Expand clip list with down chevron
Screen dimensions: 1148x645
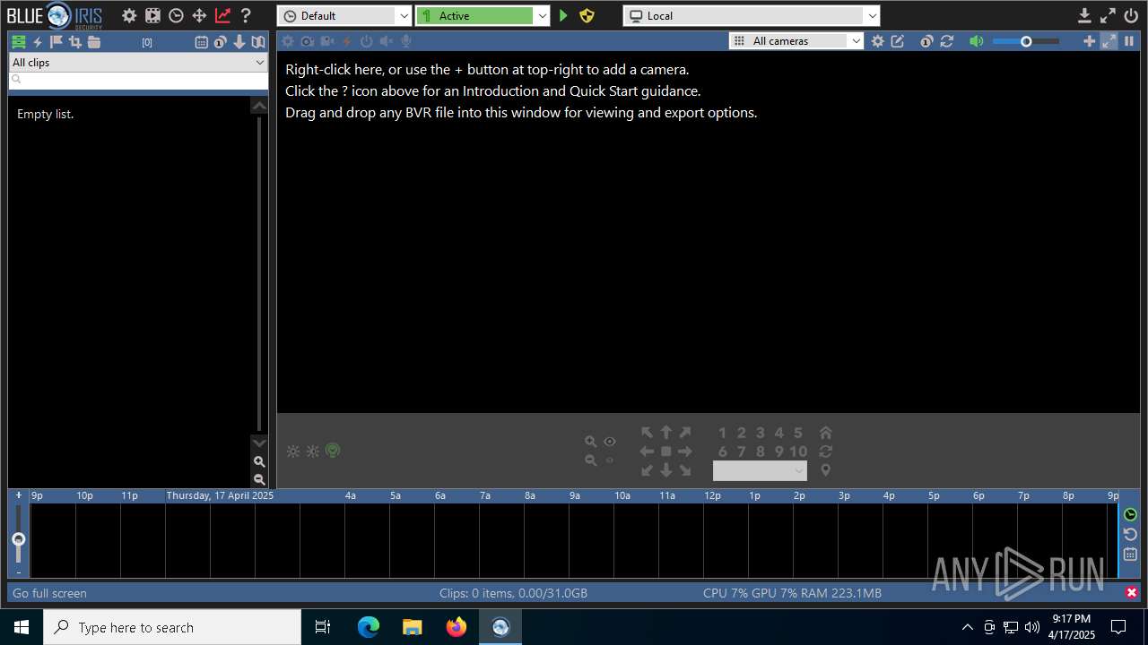point(259,443)
